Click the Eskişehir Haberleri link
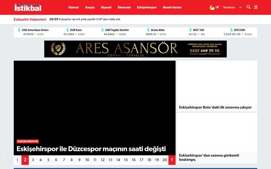The image size is (271, 169). click(x=30, y=19)
